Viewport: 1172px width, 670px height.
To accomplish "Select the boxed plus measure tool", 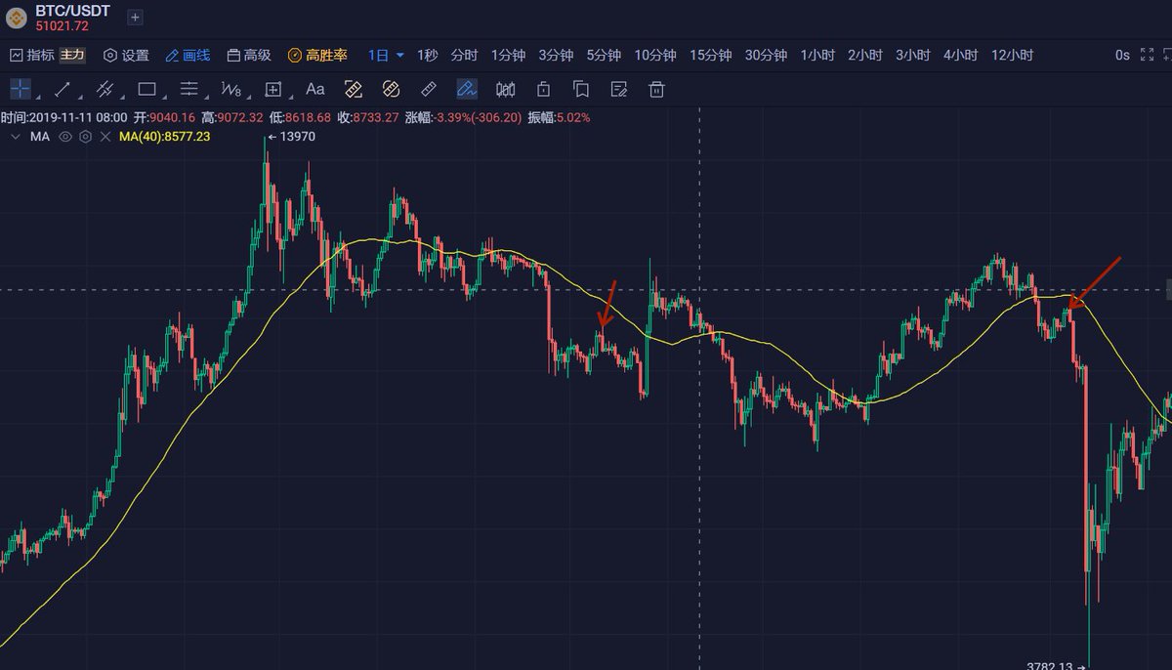I will [273, 89].
